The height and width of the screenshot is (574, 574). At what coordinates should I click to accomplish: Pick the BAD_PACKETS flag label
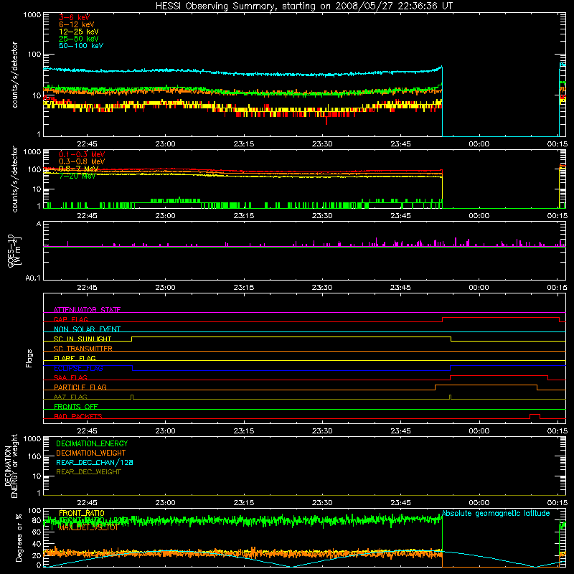(x=78, y=416)
